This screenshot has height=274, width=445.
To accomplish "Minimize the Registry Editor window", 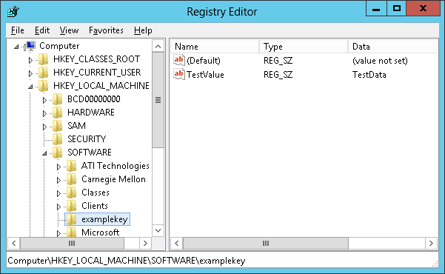I will [376, 8].
